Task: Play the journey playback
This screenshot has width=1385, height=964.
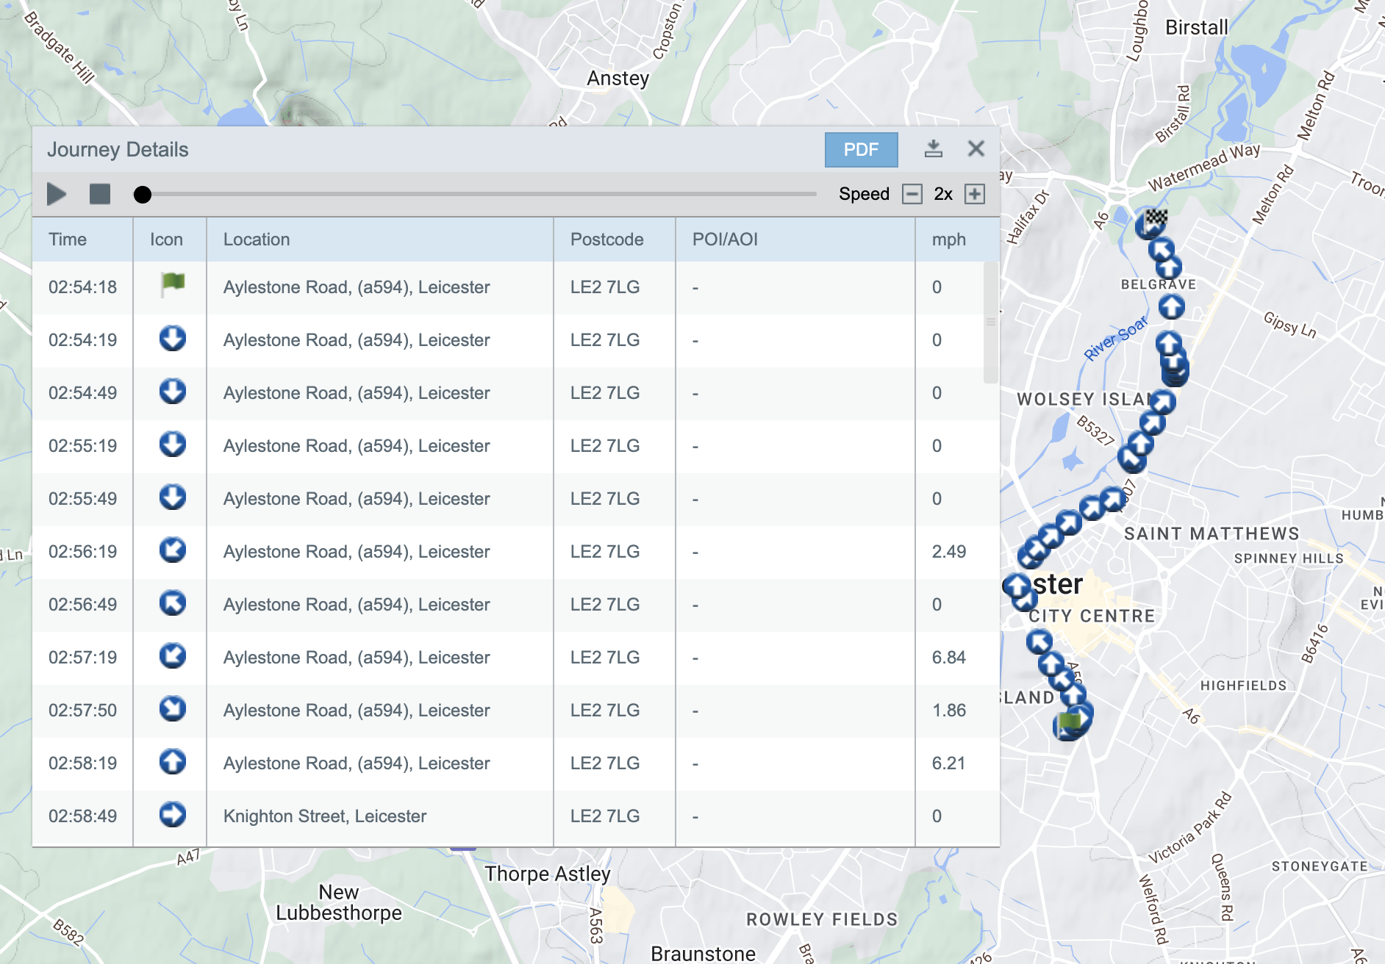Action: tap(57, 194)
